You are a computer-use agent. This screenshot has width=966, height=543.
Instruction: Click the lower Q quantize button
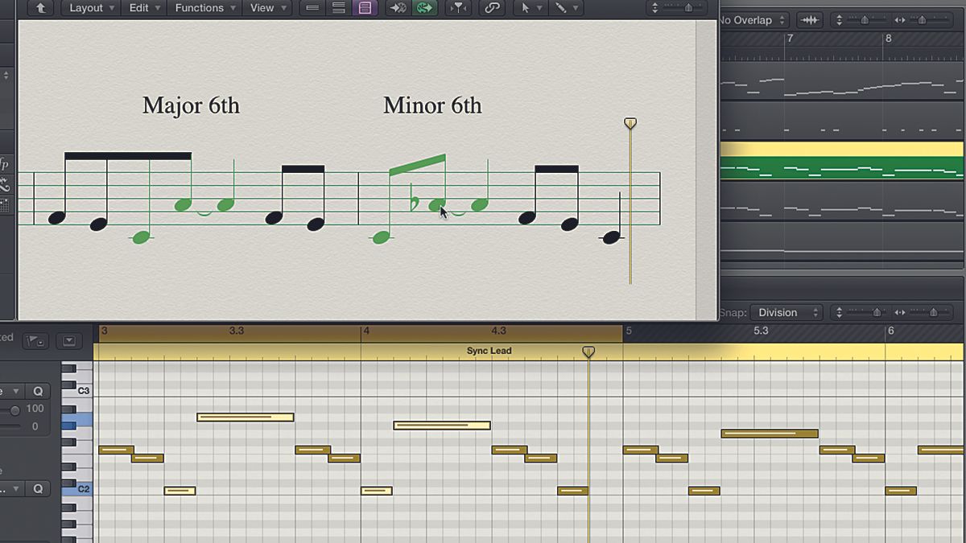click(x=38, y=488)
